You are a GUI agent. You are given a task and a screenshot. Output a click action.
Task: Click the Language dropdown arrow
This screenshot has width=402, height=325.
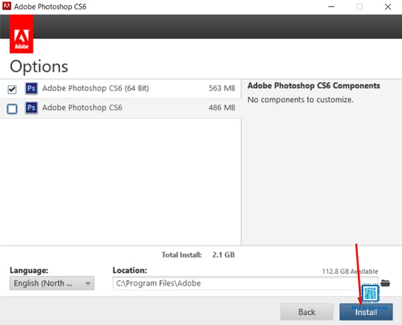coord(88,283)
